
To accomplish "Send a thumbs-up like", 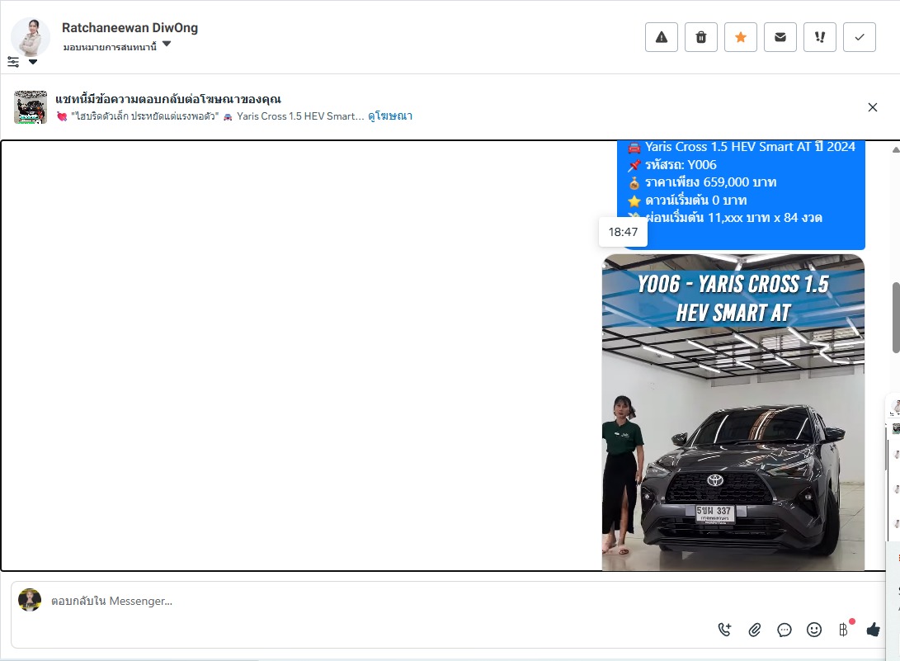I will pos(873,630).
